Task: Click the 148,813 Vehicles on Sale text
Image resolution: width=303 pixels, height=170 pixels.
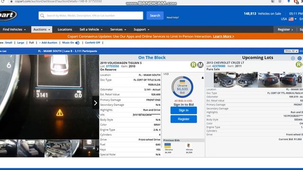Action: point(262,14)
